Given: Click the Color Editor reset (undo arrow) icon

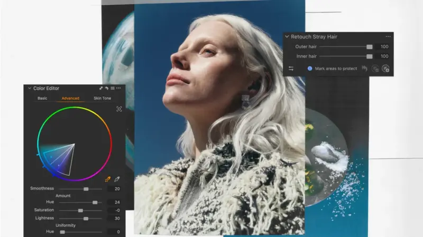Looking at the screenshot, I should pyautogui.click(x=107, y=88).
